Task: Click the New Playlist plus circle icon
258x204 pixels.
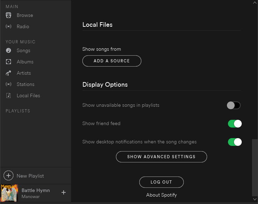Action: click(8, 175)
